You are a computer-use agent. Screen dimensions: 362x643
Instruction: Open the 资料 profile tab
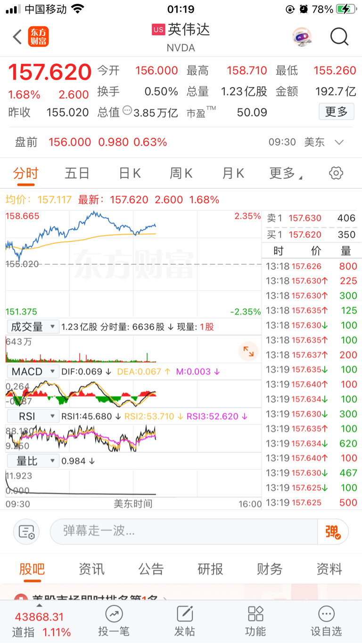point(329,569)
